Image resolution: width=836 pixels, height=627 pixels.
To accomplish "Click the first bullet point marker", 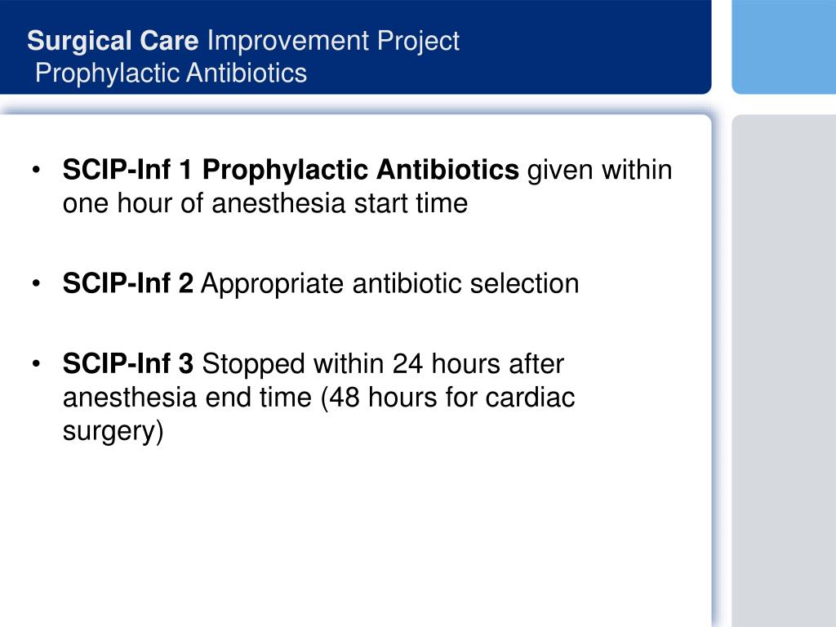I will click(x=36, y=171).
